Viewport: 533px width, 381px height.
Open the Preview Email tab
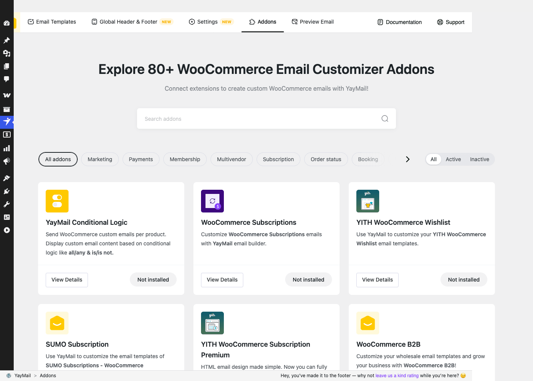tap(313, 22)
